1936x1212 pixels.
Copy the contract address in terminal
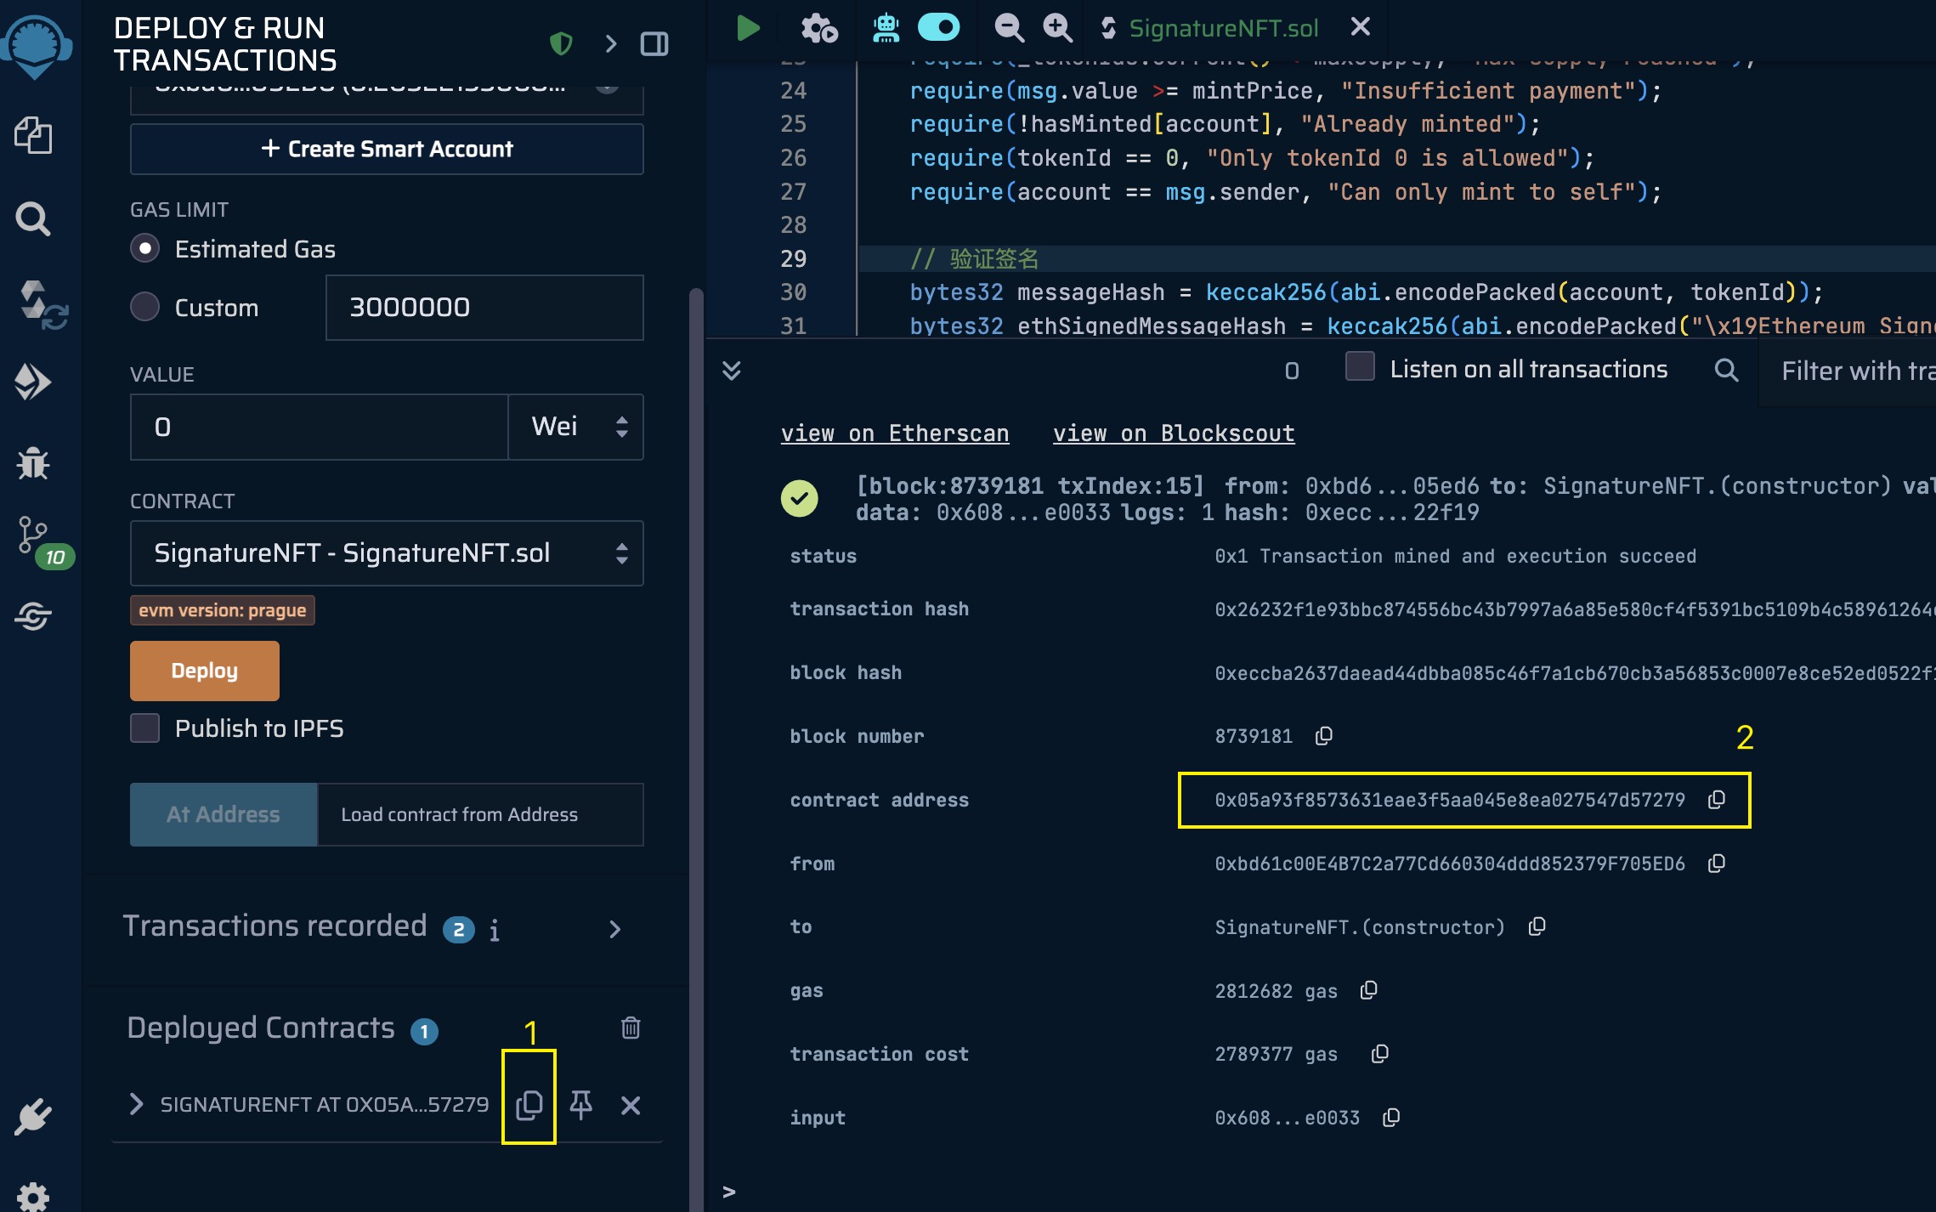1717,800
